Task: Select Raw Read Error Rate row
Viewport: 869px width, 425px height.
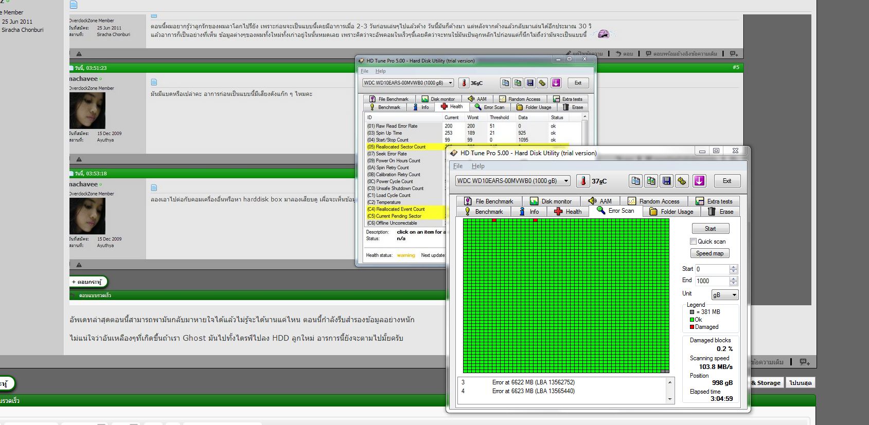Action: pyautogui.click(x=473, y=126)
